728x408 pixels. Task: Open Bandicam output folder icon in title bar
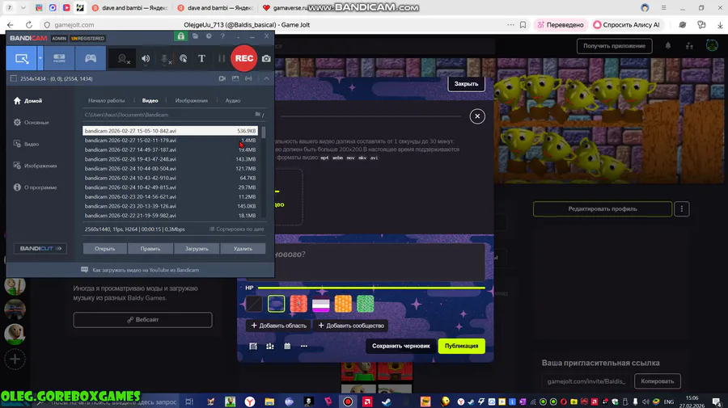[x=196, y=36]
